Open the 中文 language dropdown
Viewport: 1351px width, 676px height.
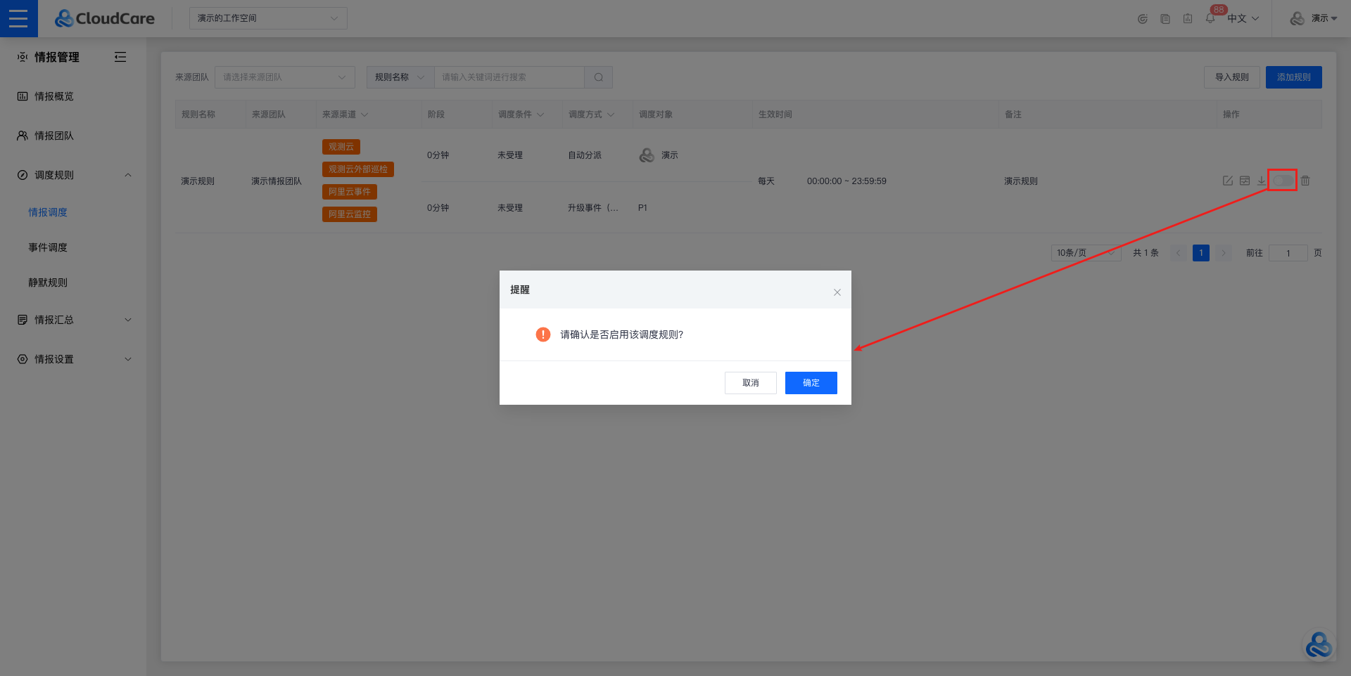[x=1243, y=18]
